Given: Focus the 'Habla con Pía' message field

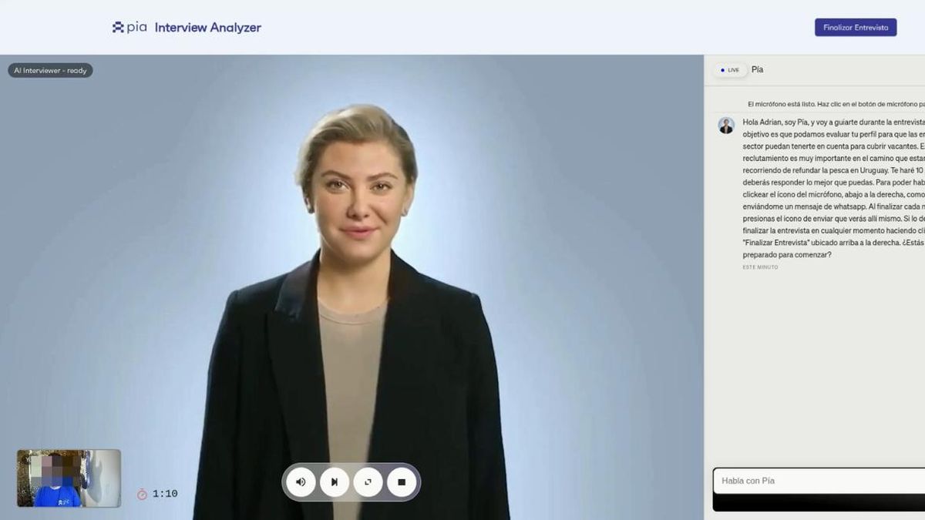Looking at the screenshot, I should [819, 481].
